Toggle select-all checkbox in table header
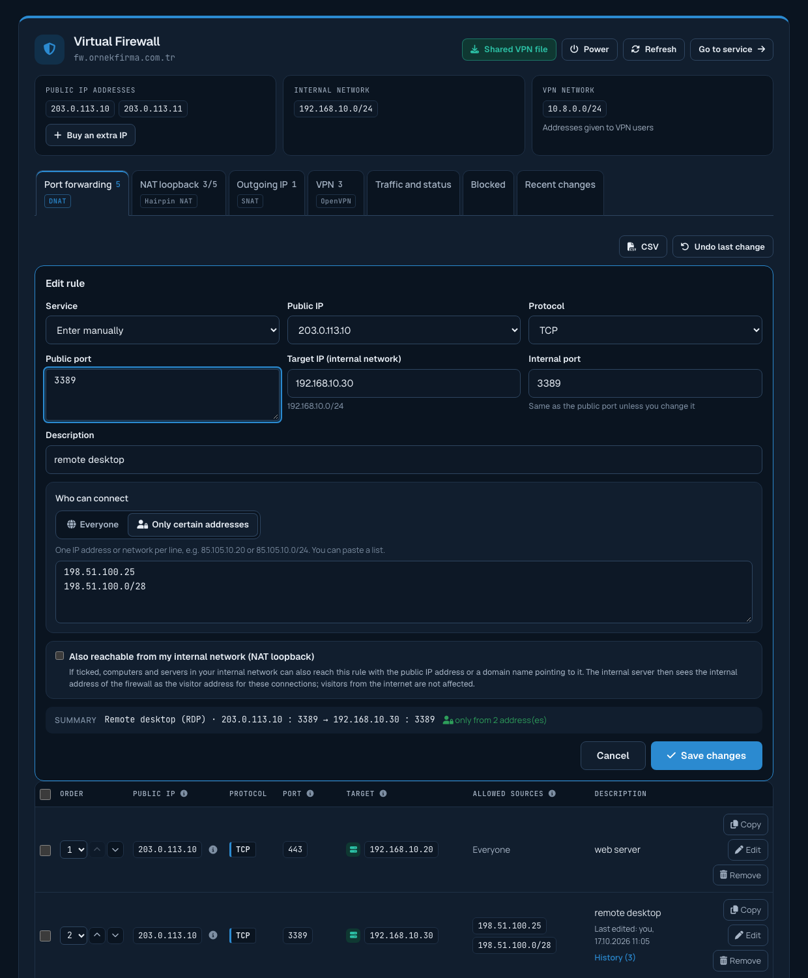Image resolution: width=808 pixels, height=978 pixels. point(46,794)
